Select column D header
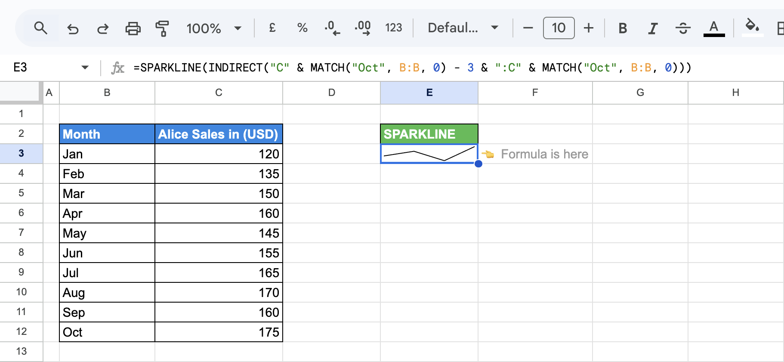 pos(331,93)
